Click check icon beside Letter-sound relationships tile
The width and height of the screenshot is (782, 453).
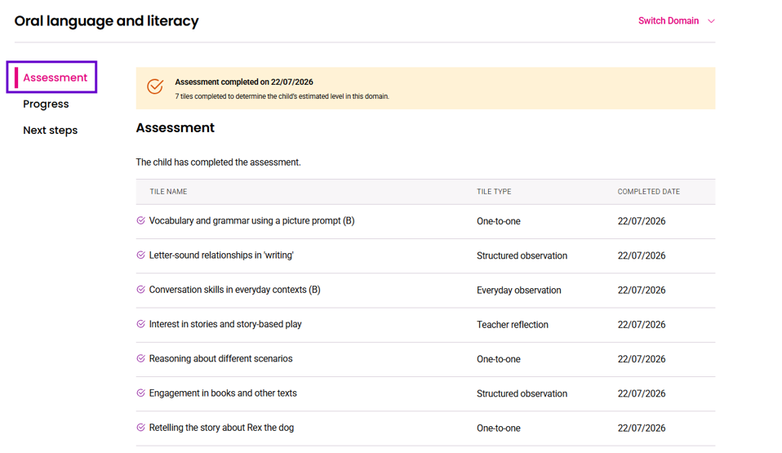[x=140, y=255]
